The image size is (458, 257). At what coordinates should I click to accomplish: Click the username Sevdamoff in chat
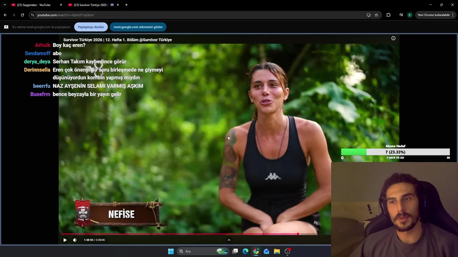point(38,54)
